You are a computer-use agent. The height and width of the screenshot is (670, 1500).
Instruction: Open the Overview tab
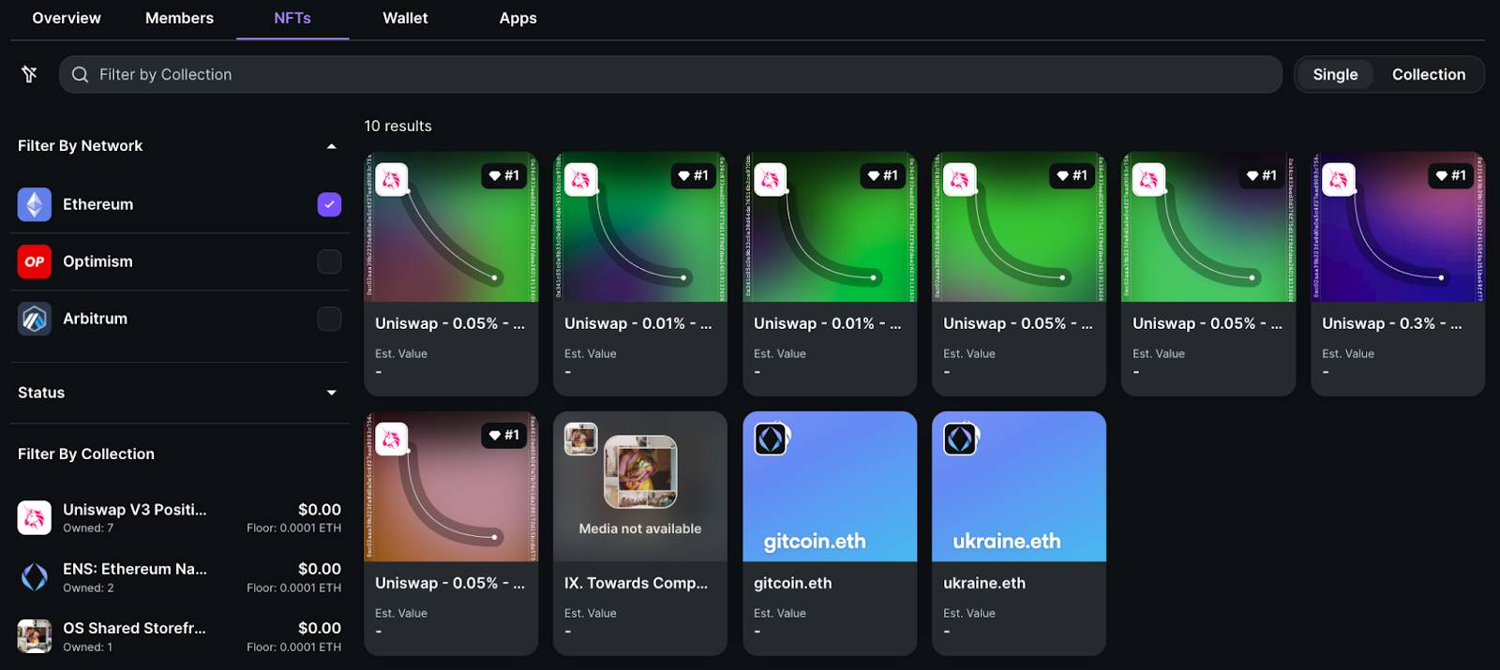point(67,18)
